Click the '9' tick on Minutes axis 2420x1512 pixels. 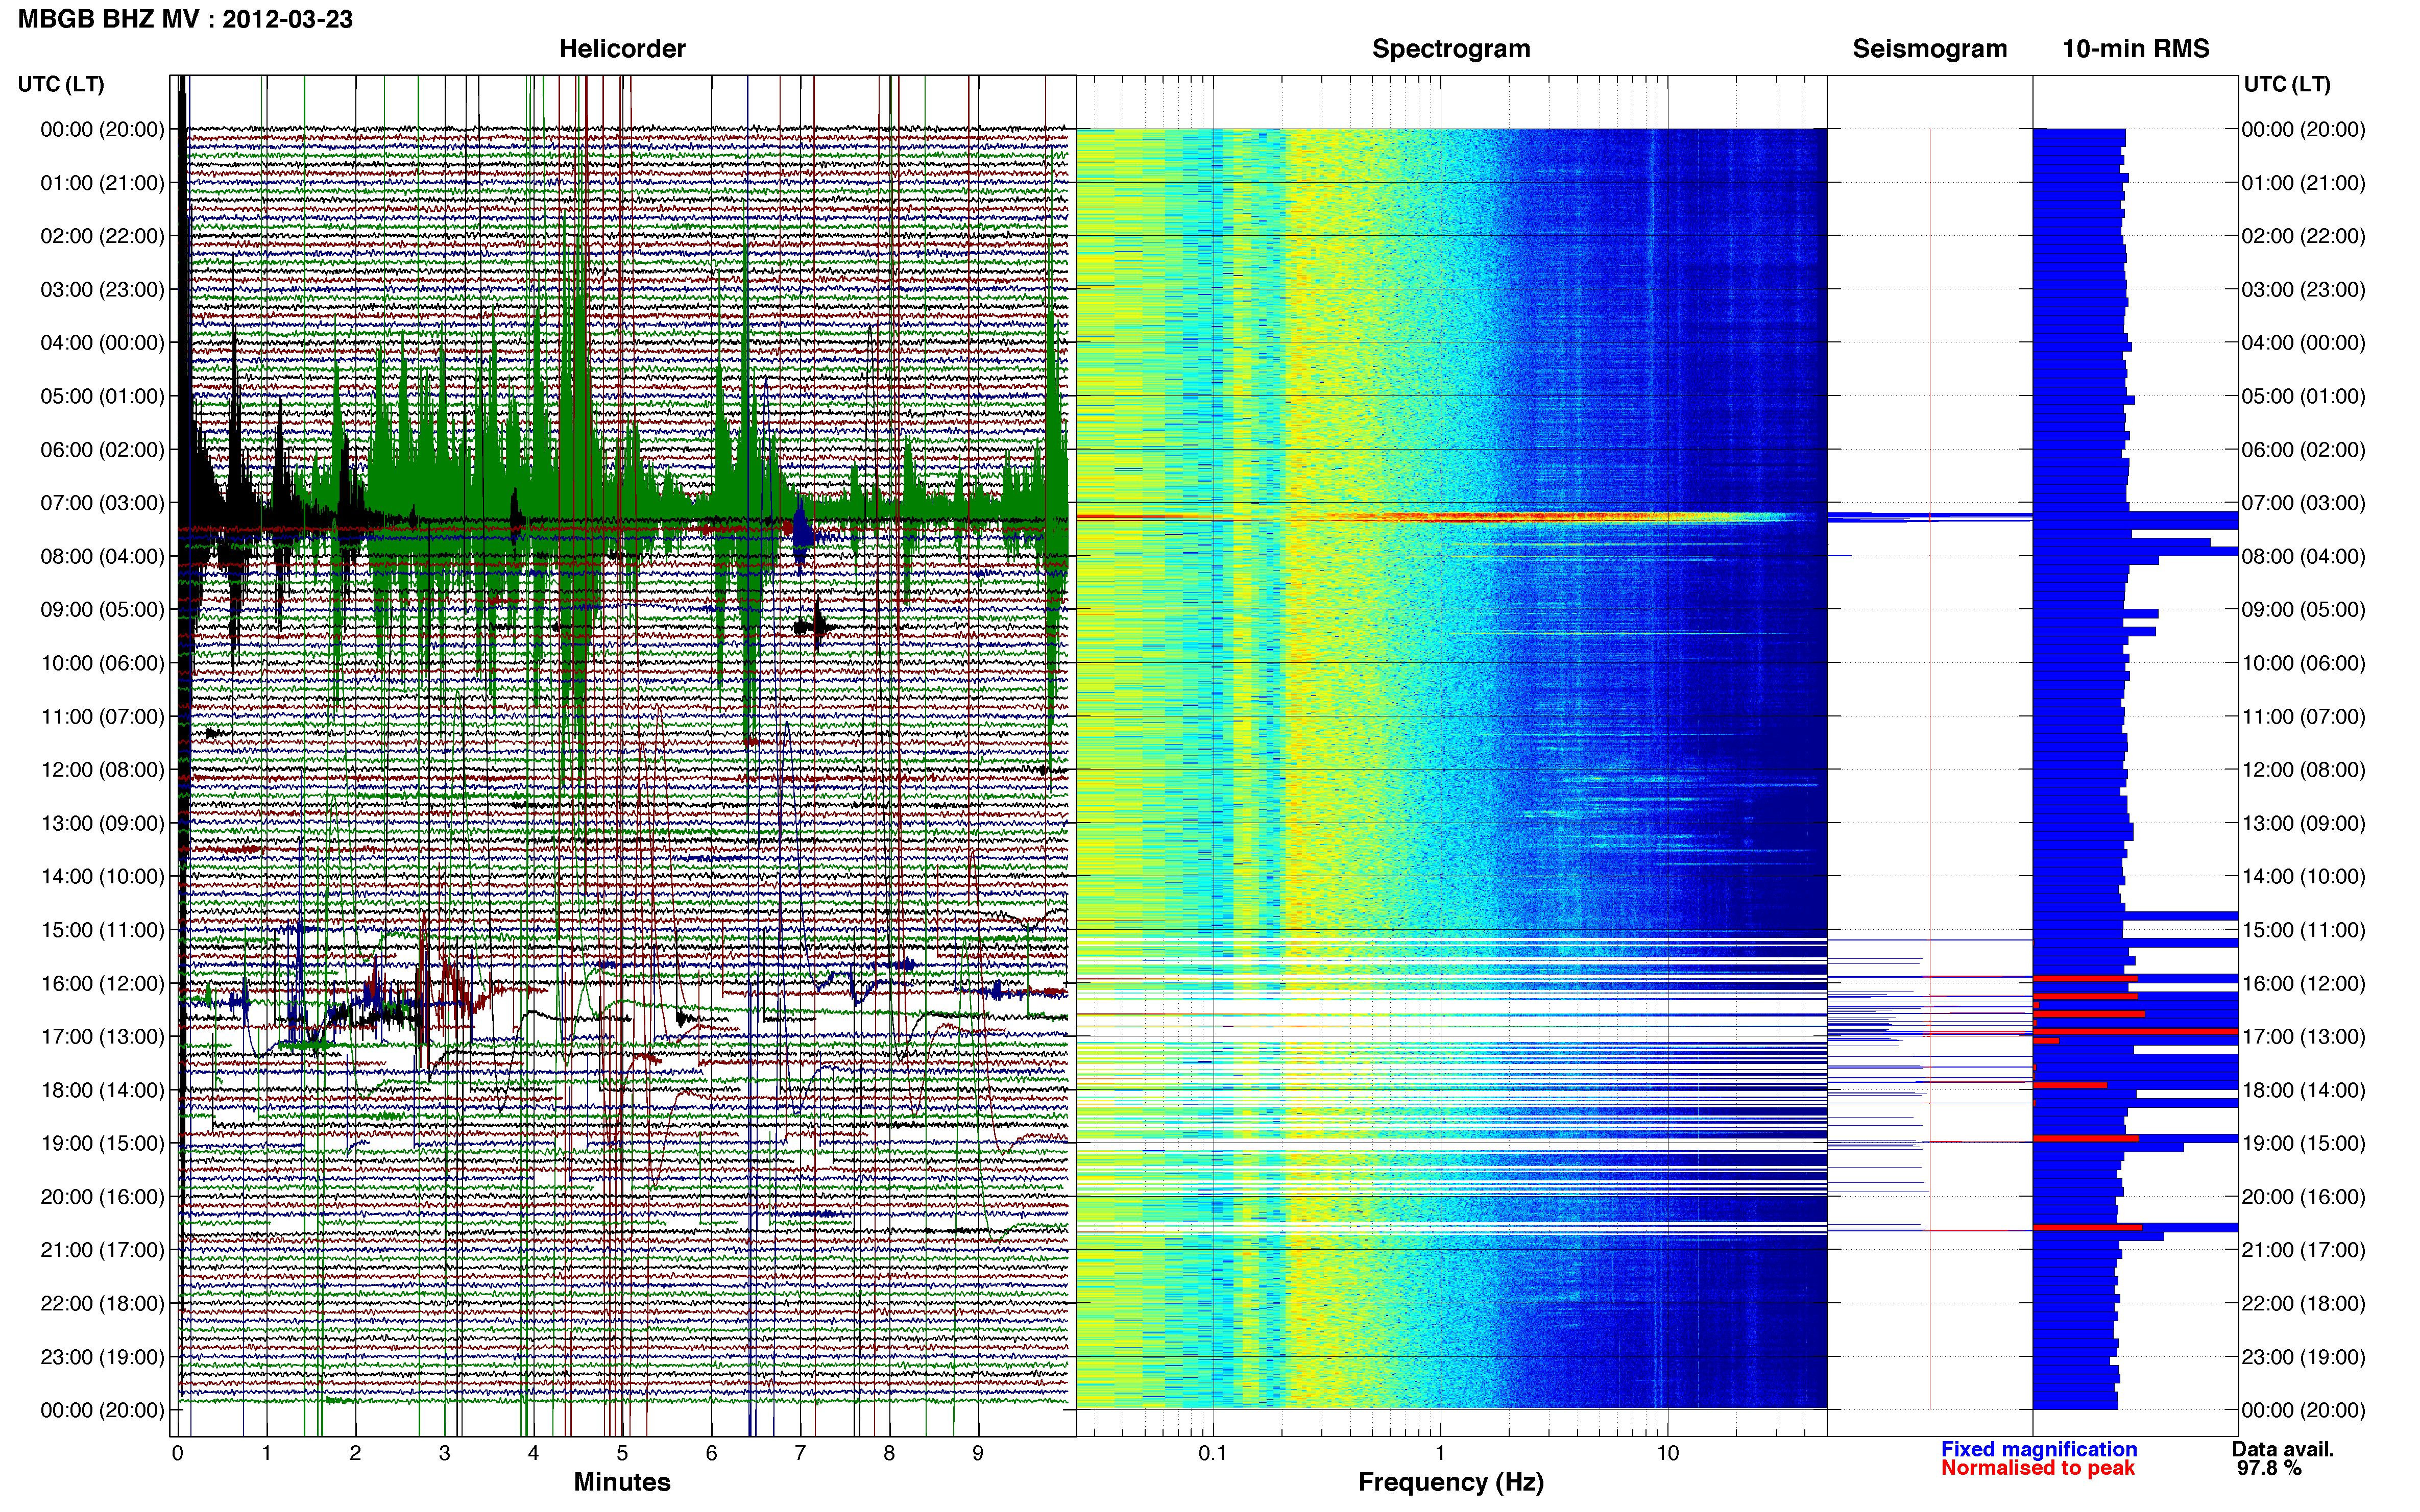[977, 1454]
